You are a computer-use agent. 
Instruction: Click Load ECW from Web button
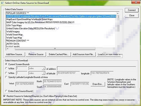pyautogui.click(x=109, y=54)
